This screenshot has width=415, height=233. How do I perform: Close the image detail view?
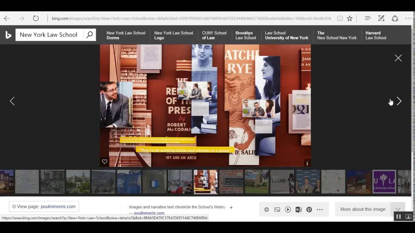[x=398, y=58]
